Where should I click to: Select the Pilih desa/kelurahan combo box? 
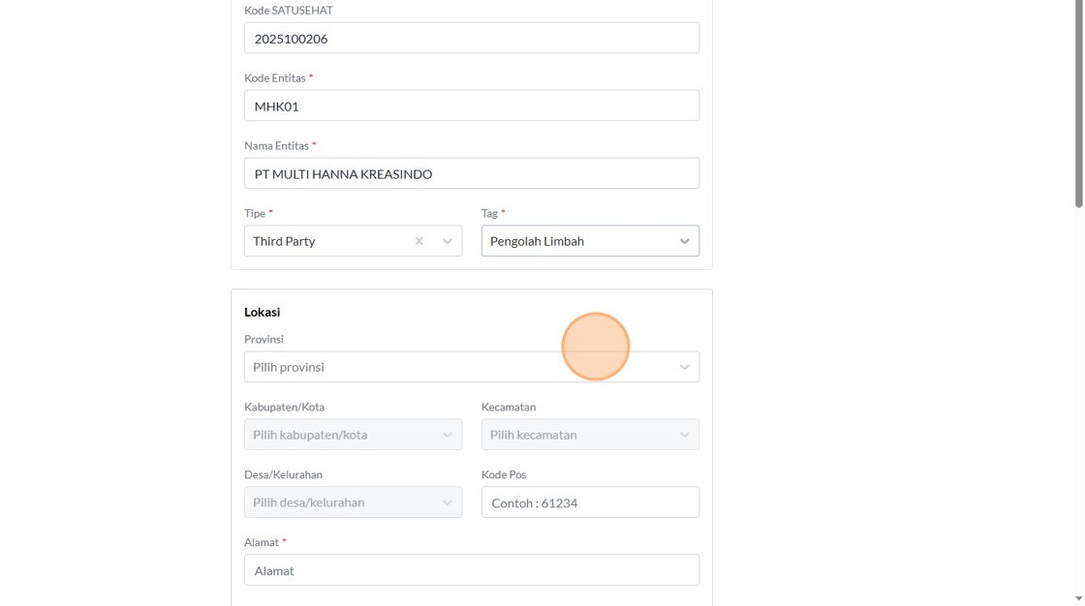coord(339,502)
